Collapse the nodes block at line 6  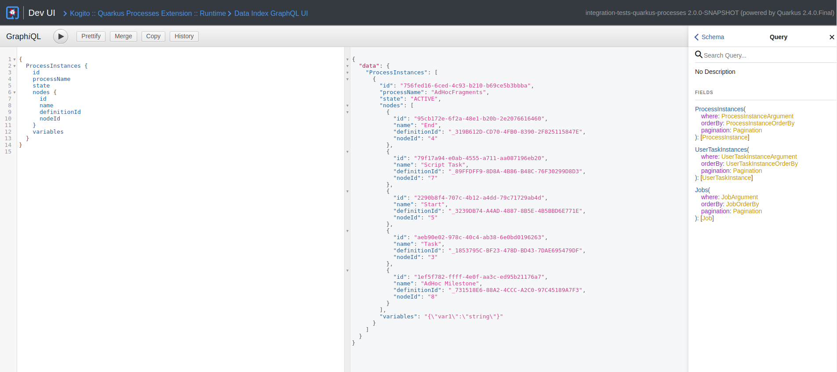15,92
